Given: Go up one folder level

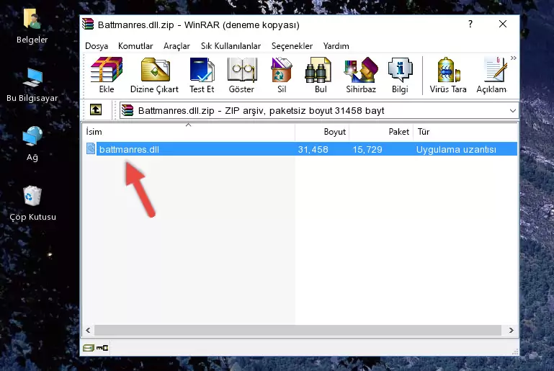Looking at the screenshot, I should (x=96, y=110).
